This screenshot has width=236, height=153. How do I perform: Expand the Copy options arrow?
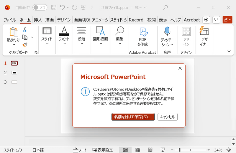tap(32, 37)
